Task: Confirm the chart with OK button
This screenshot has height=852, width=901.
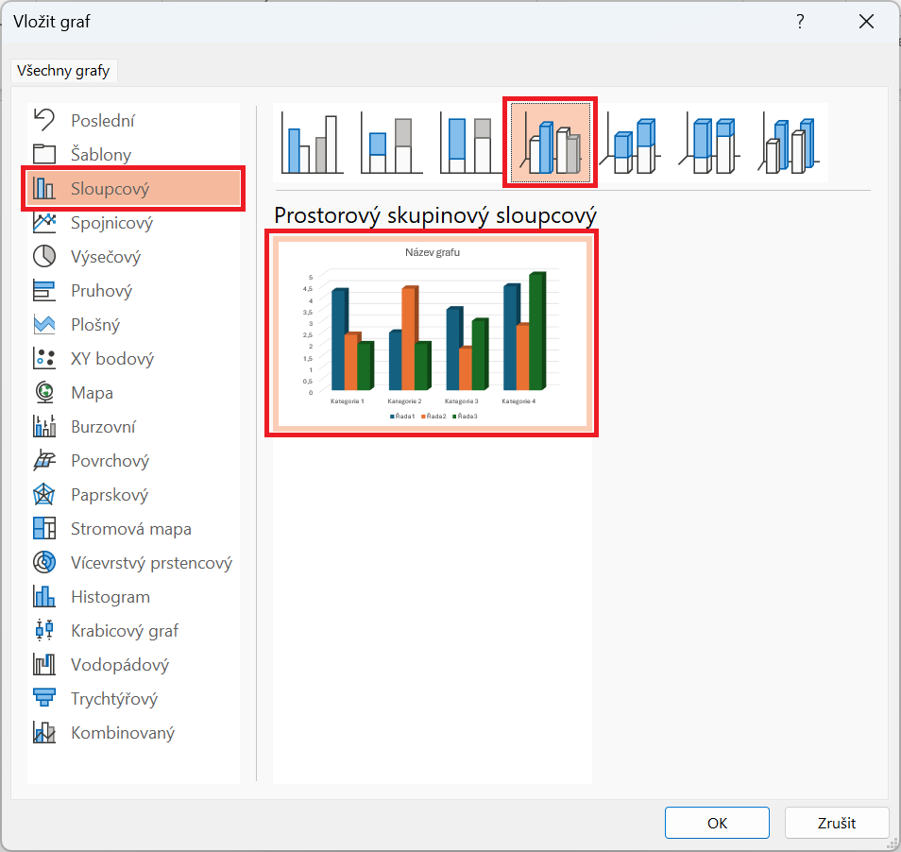Action: coord(717,823)
